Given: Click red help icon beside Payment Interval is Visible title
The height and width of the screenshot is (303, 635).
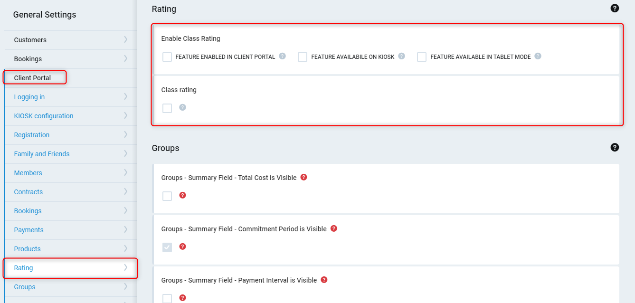Looking at the screenshot, I should pyautogui.click(x=324, y=280).
